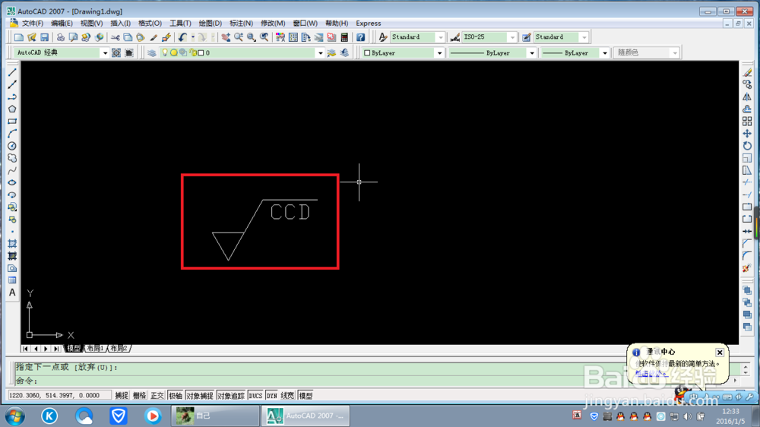The width and height of the screenshot is (760, 427).
Task: Close the 通讯中心 notification popup
Action: [x=720, y=353]
